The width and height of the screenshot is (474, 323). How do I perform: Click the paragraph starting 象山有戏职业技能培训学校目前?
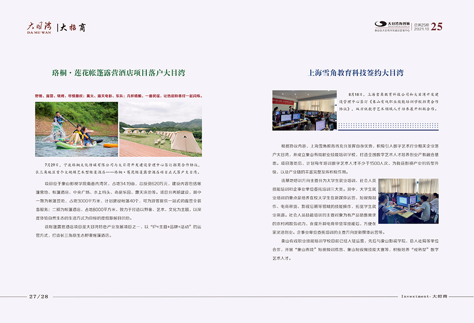click(355, 250)
